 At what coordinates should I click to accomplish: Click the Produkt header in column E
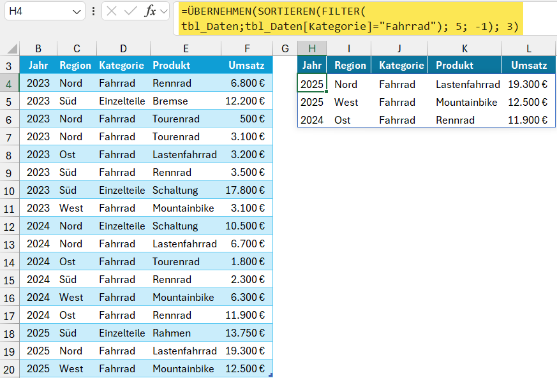(186, 65)
